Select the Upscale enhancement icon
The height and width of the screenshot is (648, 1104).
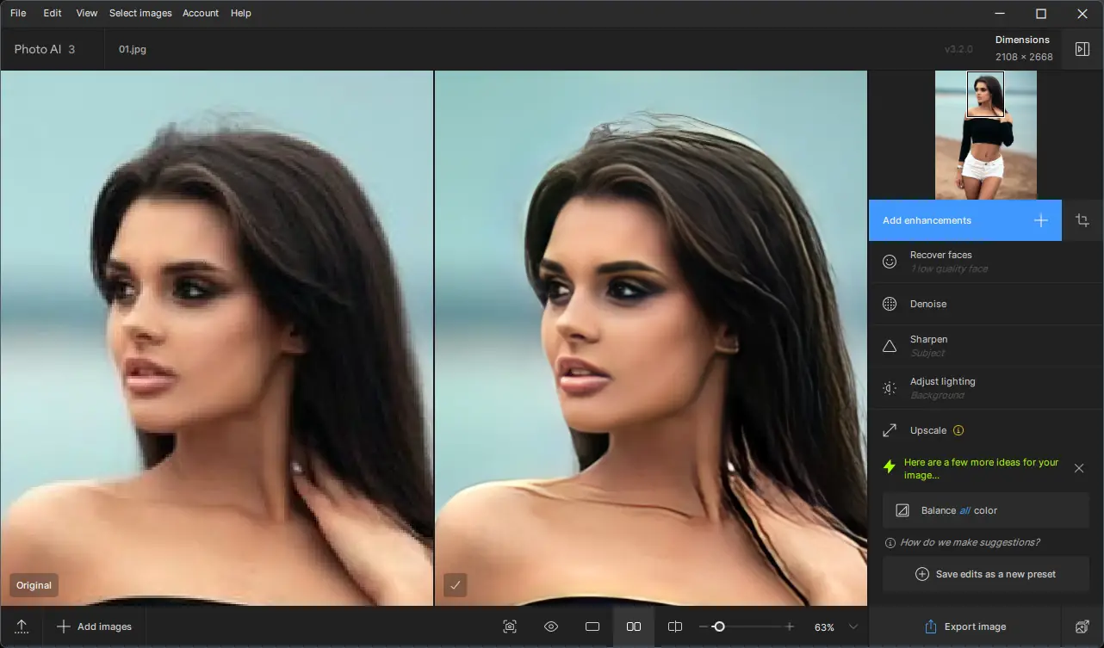pos(889,429)
